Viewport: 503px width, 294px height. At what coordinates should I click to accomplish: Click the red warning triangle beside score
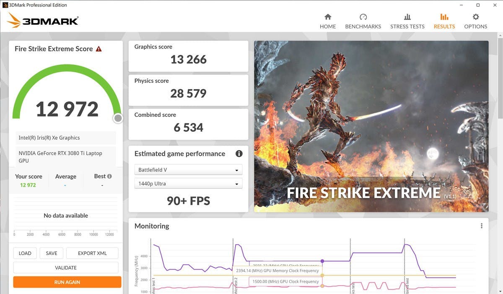pyautogui.click(x=99, y=49)
